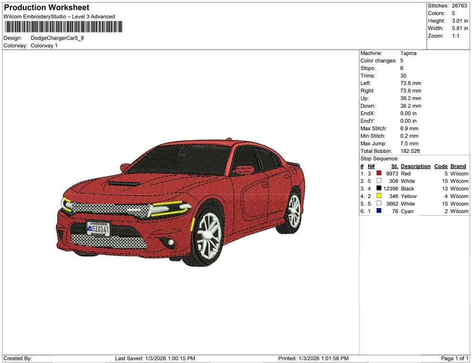This screenshot has width=472, height=363.
Task: Click the white swatch with 308 stitches
Action: pos(379,181)
